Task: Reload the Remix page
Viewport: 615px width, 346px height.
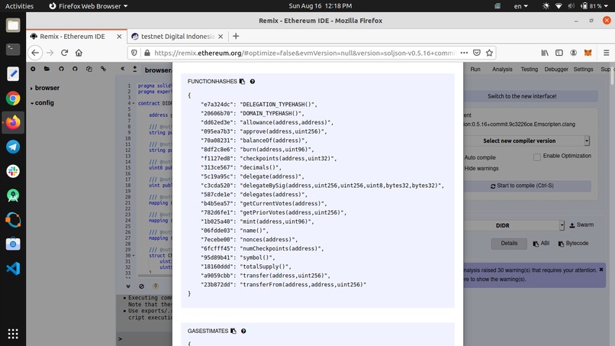Action: pos(64,53)
